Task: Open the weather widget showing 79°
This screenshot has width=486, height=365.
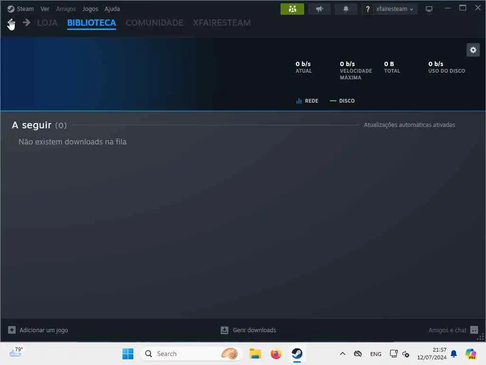Action: [16, 352]
